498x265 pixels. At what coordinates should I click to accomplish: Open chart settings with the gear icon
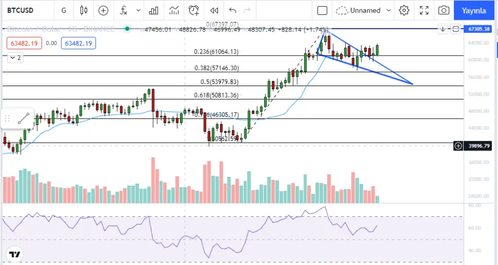404,10
